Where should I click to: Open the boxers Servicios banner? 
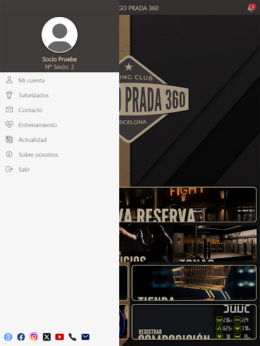[x=146, y=244]
